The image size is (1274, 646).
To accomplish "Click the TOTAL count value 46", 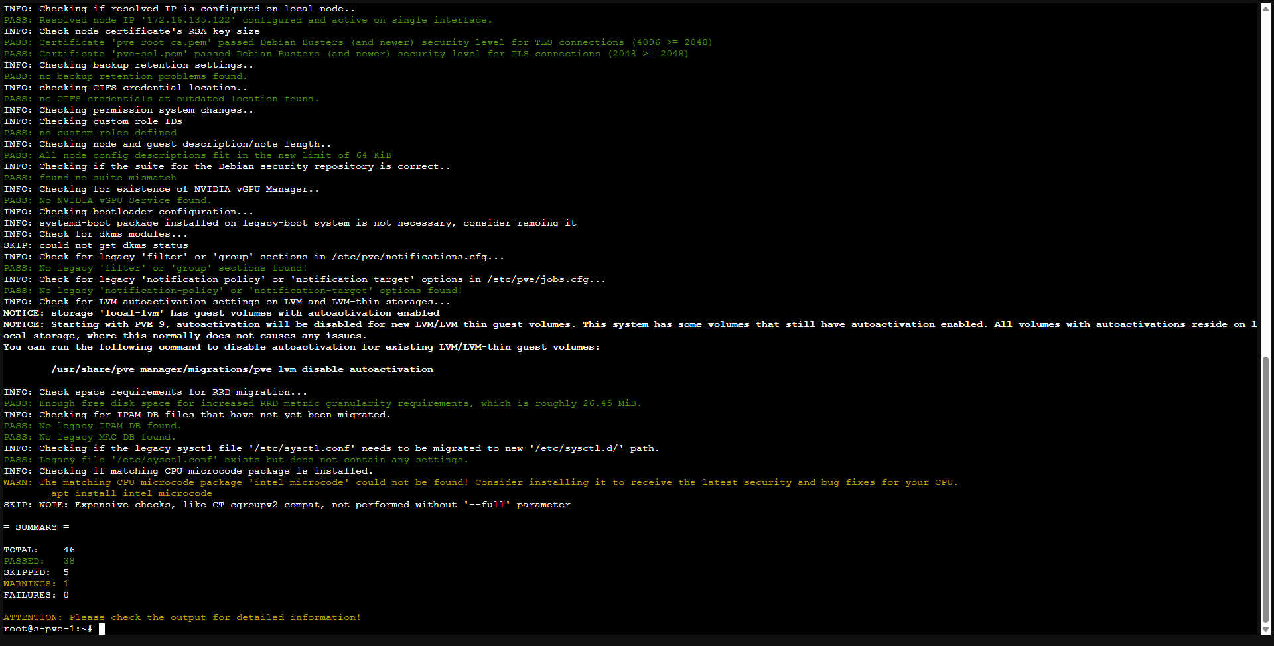I will (69, 550).
